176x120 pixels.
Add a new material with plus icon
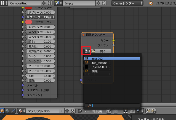[x=67, y=111]
